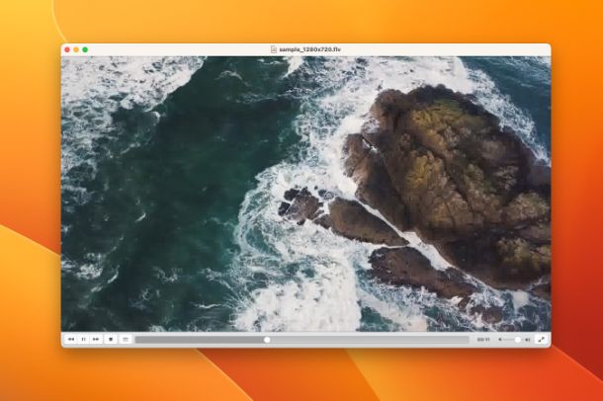Click the fast-forward button

pyautogui.click(x=96, y=340)
